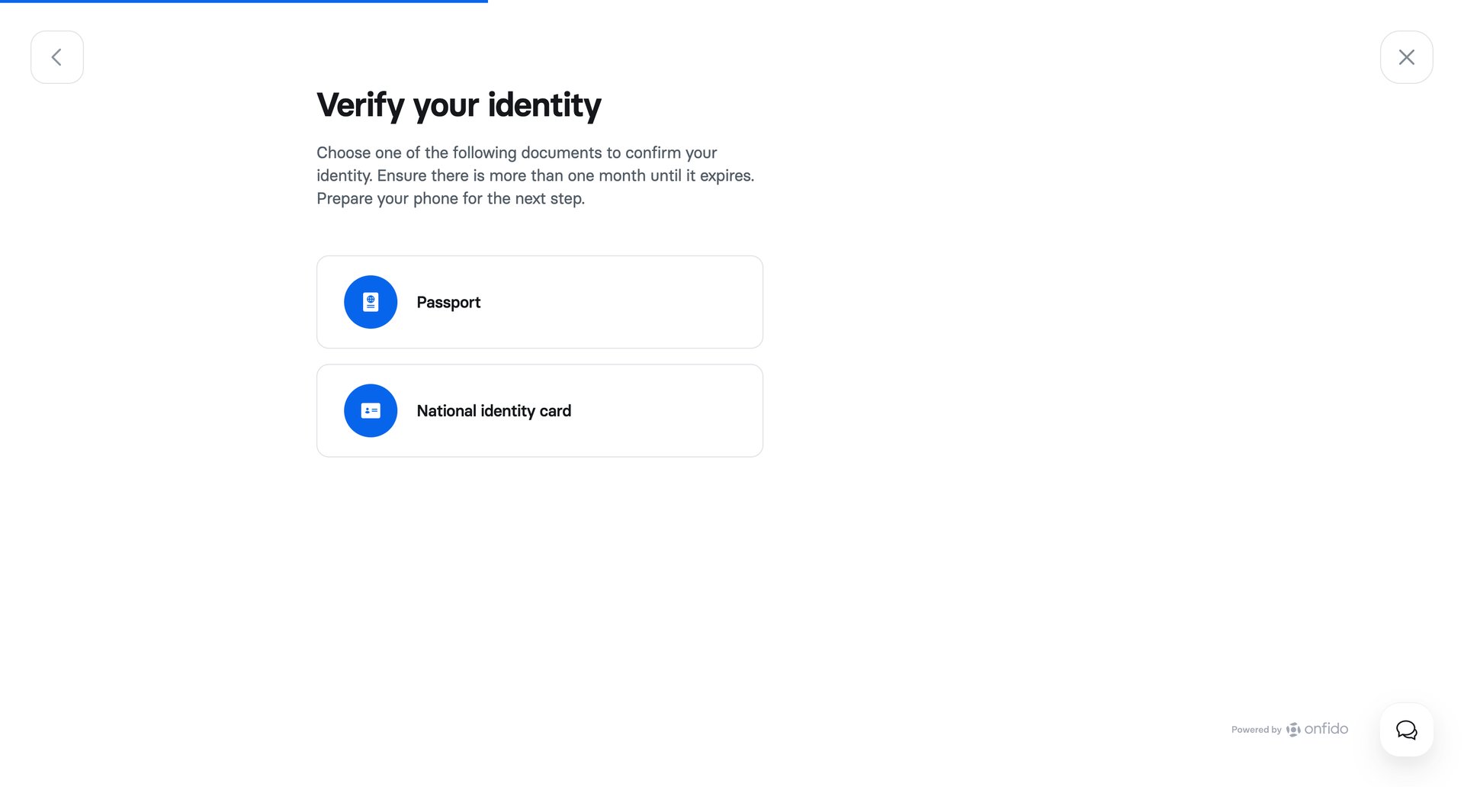Open the Powered by Onfido link
Image resolution: width=1464 pixels, height=787 pixels.
1289,730
